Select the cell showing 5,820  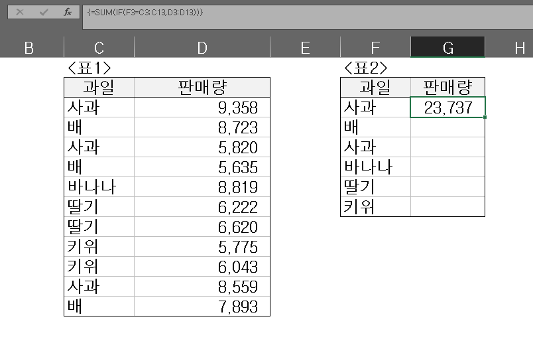(x=202, y=147)
